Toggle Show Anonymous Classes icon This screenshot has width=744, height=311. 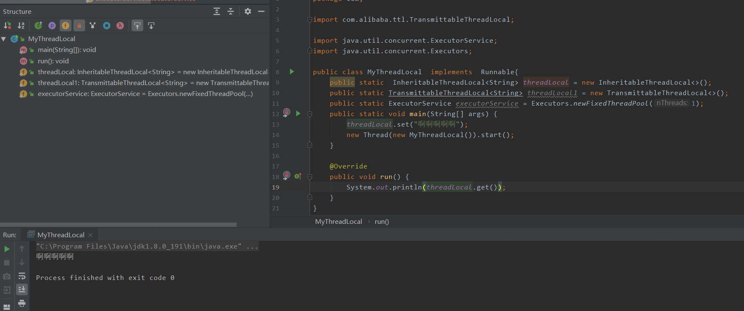point(107,26)
